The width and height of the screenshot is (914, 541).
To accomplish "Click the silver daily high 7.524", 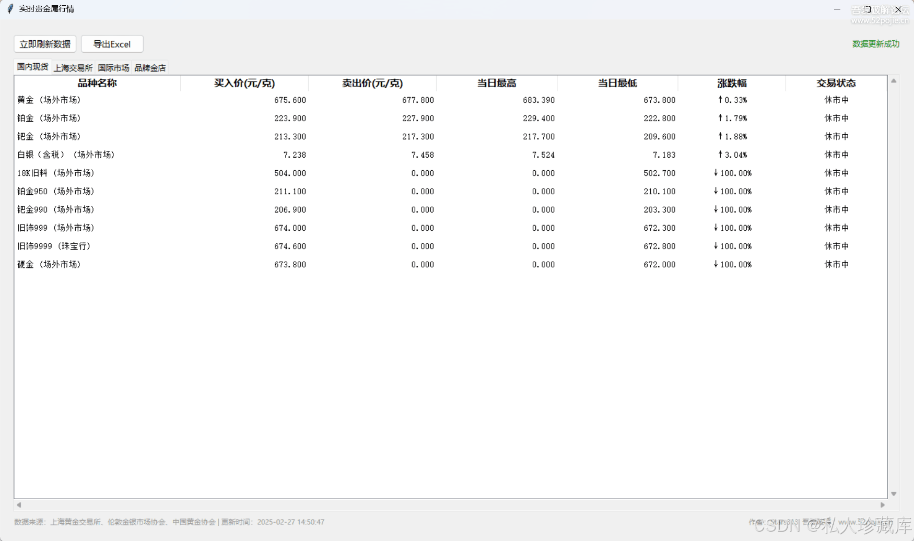I will (x=543, y=155).
